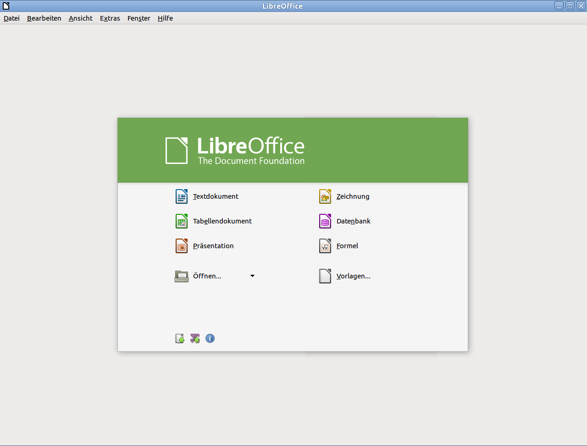
Task: Create a new Formel via its label
Action: [347, 246]
